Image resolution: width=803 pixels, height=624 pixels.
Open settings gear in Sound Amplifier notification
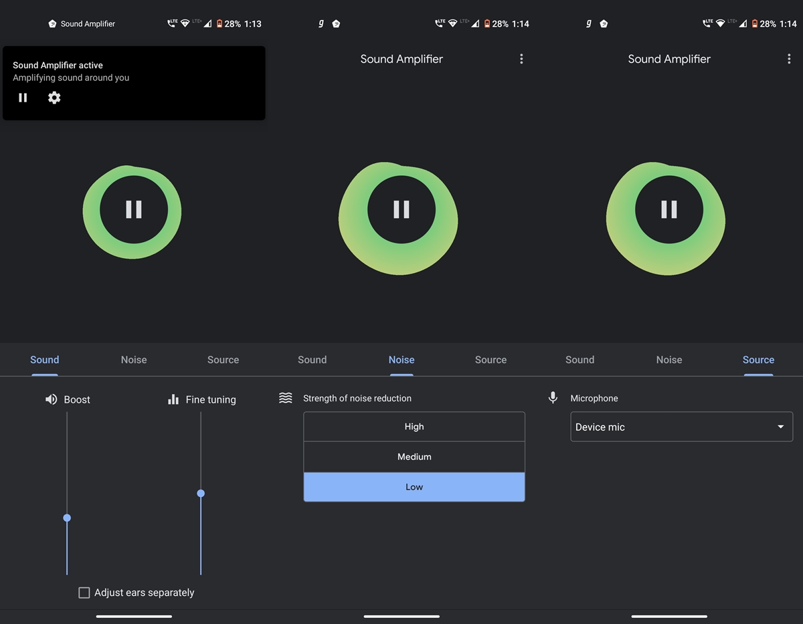pos(54,98)
